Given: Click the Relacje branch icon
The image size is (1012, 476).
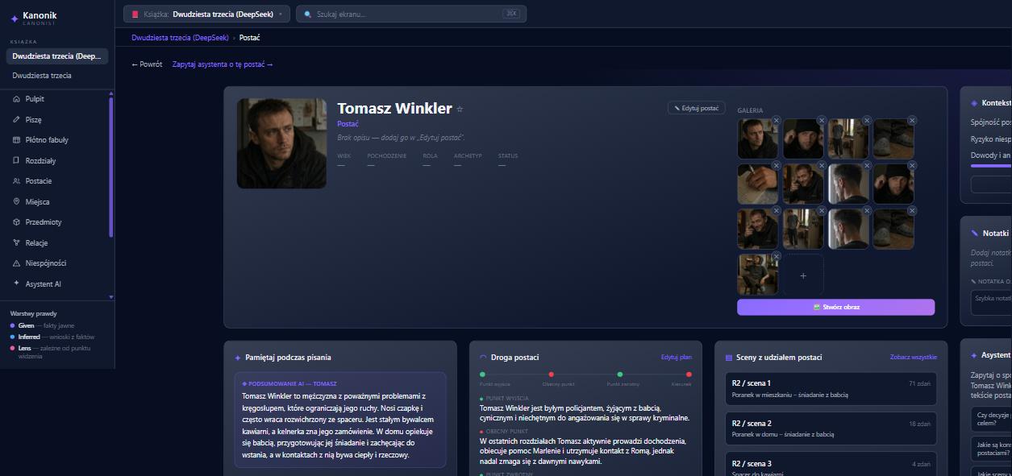Looking at the screenshot, I should pyautogui.click(x=16, y=243).
